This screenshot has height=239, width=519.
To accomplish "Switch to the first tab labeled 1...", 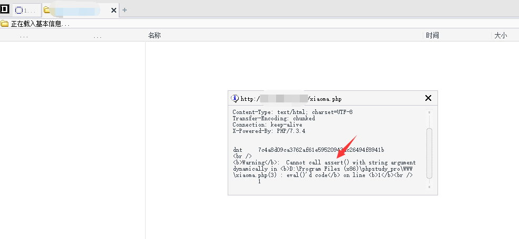I will pos(27,11).
